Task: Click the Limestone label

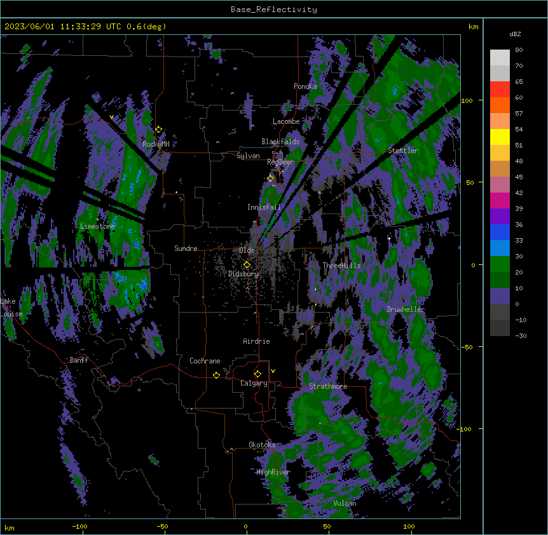Action: 97,226
